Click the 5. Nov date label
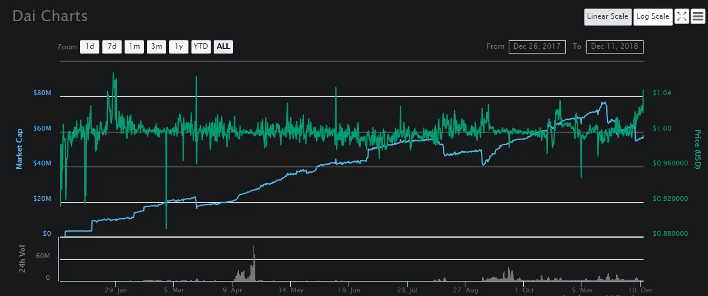708x296 pixels. pyautogui.click(x=582, y=290)
